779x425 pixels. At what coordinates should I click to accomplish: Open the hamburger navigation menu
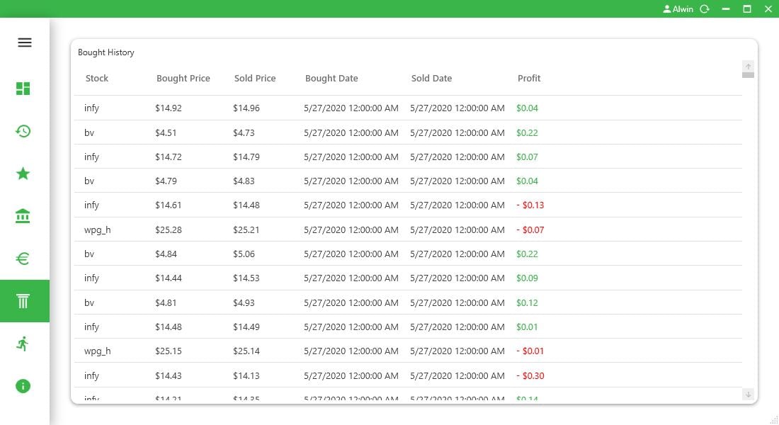pyautogui.click(x=24, y=42)
